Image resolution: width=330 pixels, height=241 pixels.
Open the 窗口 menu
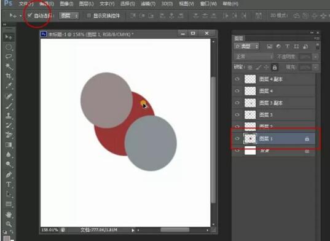208,4
